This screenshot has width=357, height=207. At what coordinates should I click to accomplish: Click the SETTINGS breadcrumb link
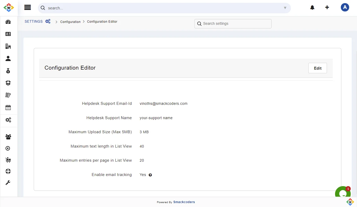click(x=33, y=22)
